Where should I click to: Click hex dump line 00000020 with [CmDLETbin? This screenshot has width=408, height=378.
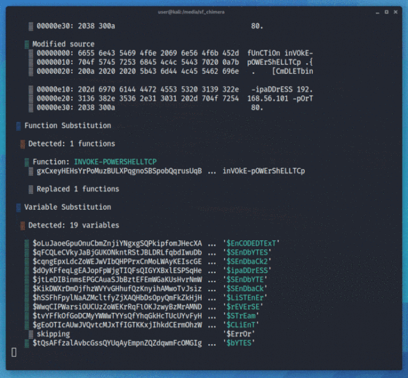pos(174,71)
